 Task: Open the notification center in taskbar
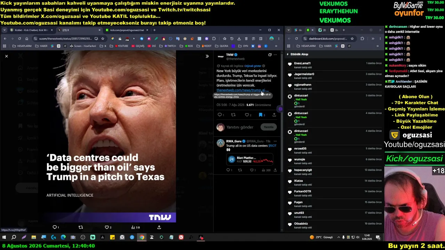click(x=378, y=237)
